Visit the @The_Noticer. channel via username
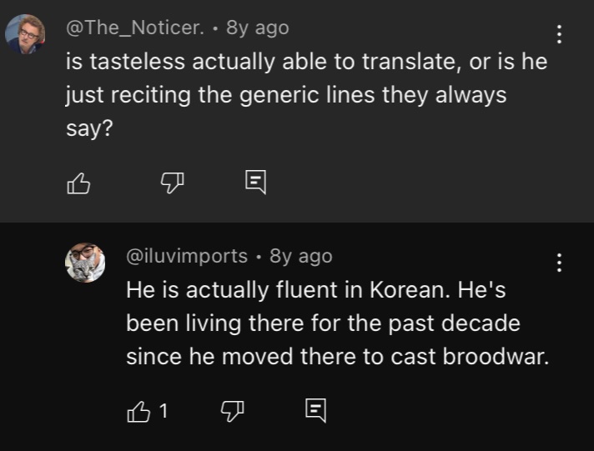Image resolution: width=594 pixels, height=451 pixels. (135, 28)
